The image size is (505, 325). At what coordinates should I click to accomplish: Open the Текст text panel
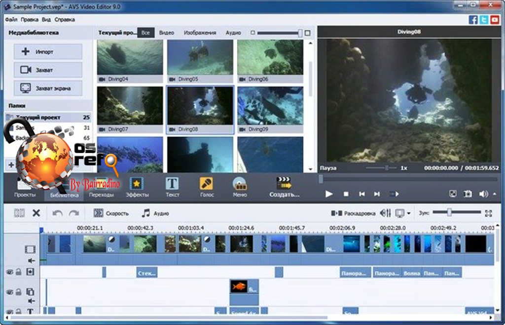(172, 187)
